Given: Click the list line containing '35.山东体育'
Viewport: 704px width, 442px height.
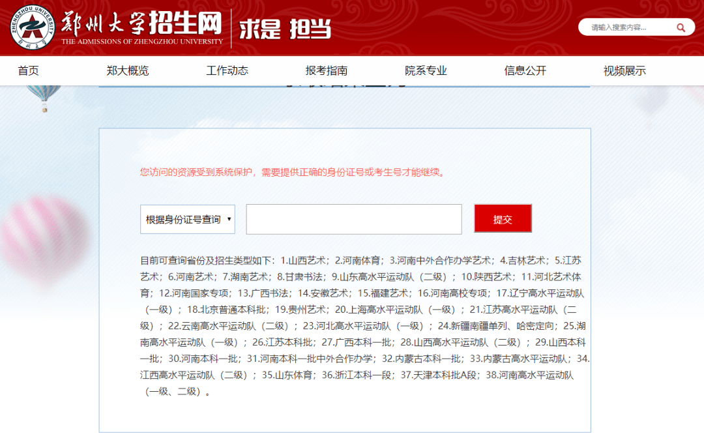Looking at the screenshot, I should pos(357,375).
